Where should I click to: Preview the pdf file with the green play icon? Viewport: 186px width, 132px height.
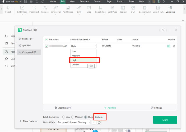pyautogui.click(x=169, y=46)
